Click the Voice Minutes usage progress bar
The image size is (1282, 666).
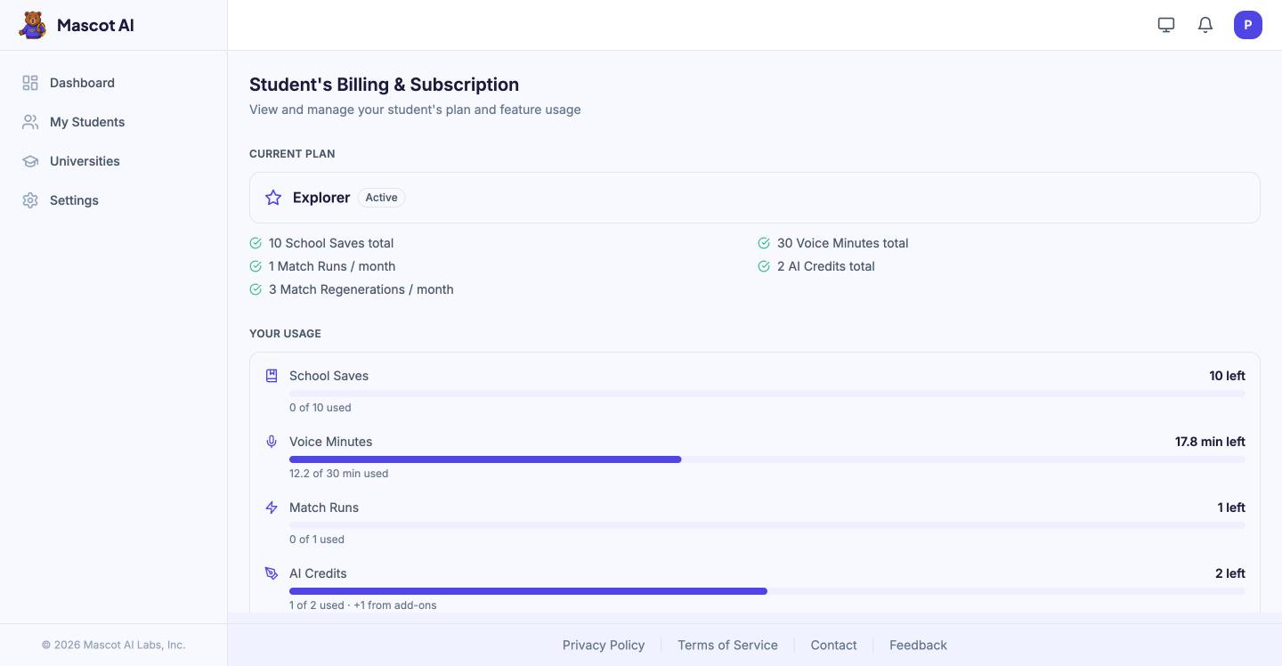767,459
